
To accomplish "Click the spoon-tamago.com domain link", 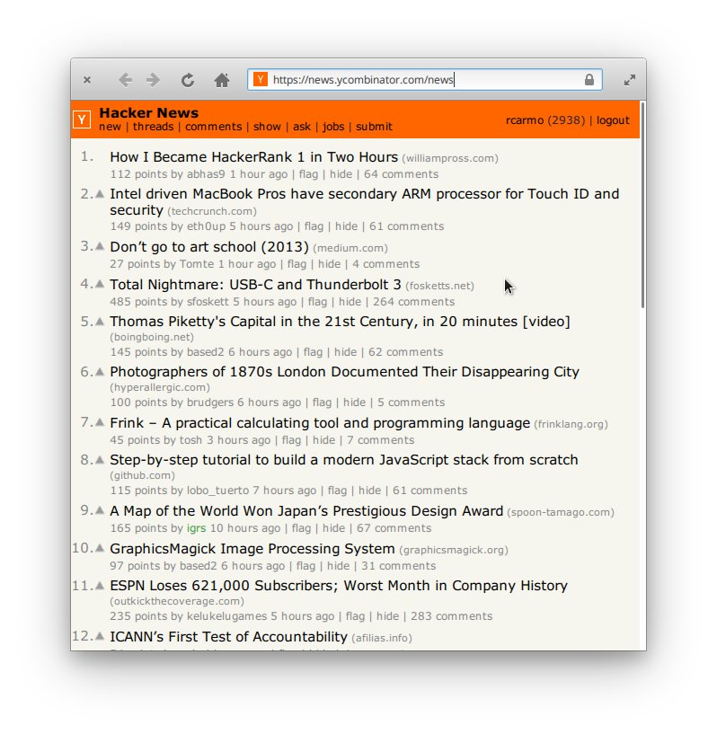I will click(561, 513).
